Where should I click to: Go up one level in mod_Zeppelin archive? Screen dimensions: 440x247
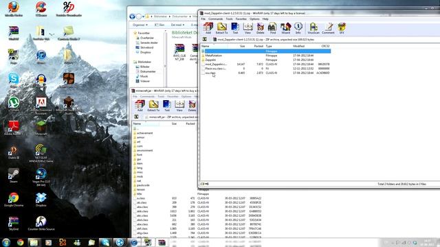point(205,40)
